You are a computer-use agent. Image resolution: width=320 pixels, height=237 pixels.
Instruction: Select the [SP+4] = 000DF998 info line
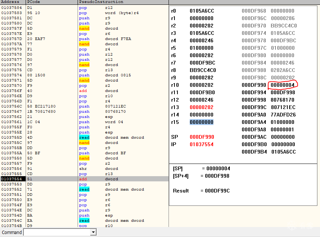tap(201, 176)
